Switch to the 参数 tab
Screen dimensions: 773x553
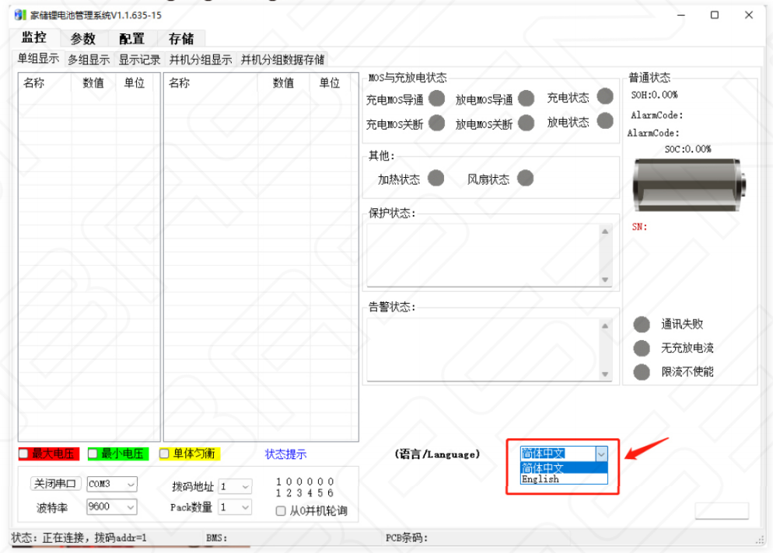[x=82, y=39]
